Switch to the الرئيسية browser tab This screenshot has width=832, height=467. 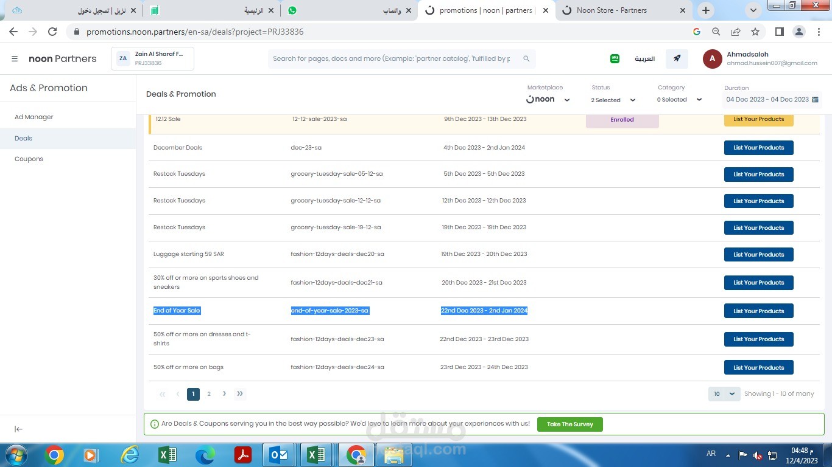coord(212,10)
